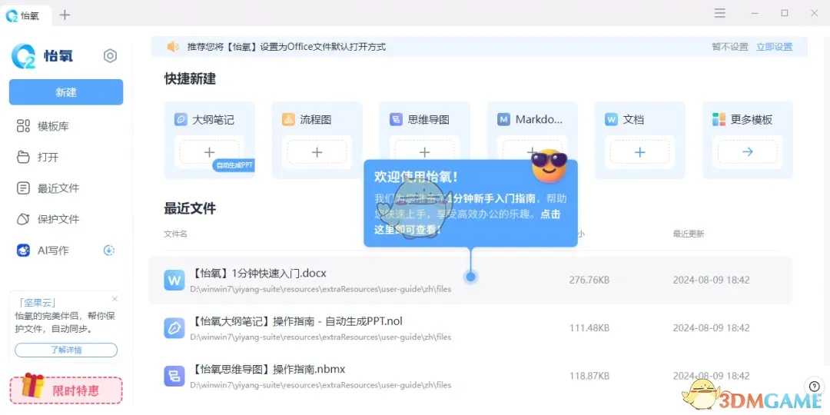Click 暂不设置 in the notification bar
Screen dimensions: 830x415
(730, 47)
